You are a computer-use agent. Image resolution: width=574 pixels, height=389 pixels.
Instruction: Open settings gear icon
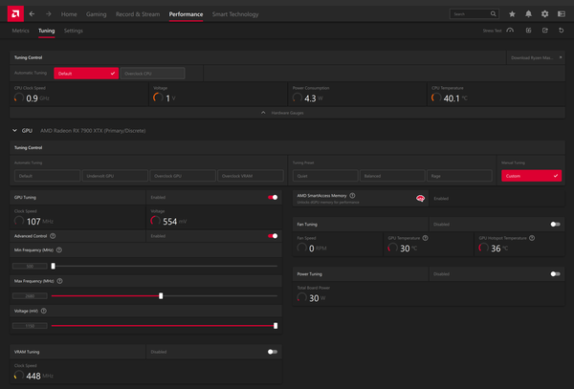pyautogui.click(x=544, y=14)
